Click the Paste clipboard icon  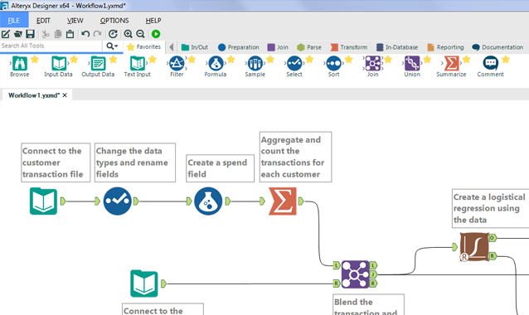point(70,34)
